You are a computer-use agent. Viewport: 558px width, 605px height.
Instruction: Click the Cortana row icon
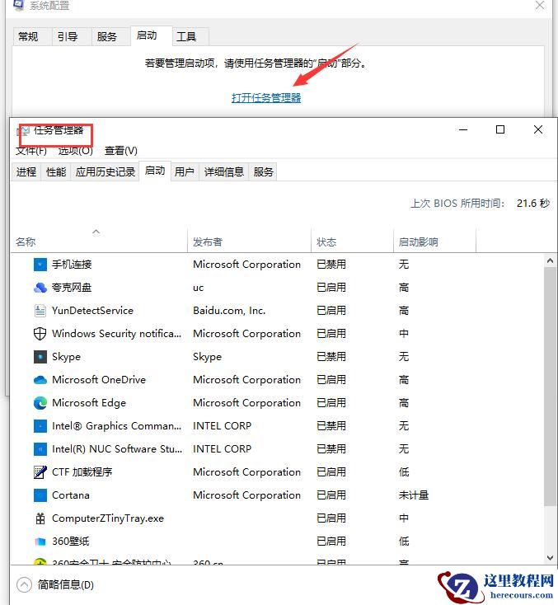coord(40,495)
